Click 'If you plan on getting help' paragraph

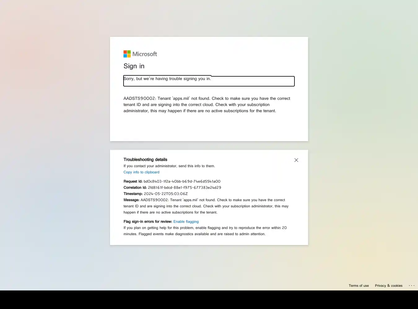tap(205, 231)
